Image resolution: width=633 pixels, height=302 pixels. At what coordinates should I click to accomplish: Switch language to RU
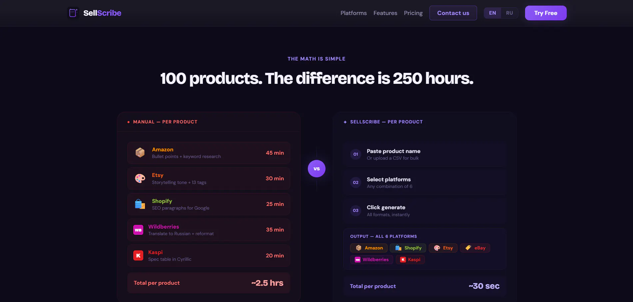point(509,13)
